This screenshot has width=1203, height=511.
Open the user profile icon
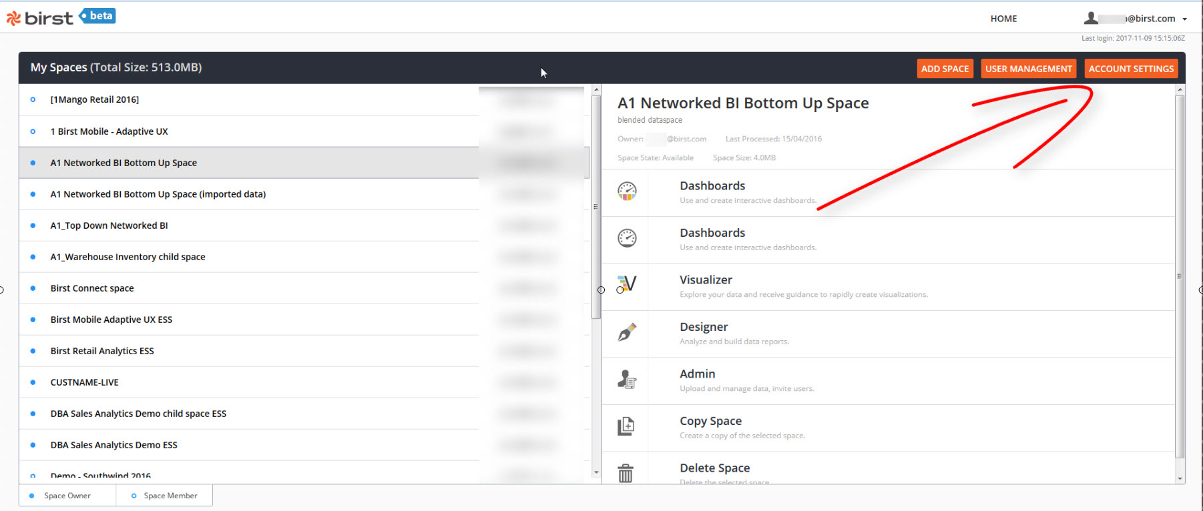(x=1091, y=18)
